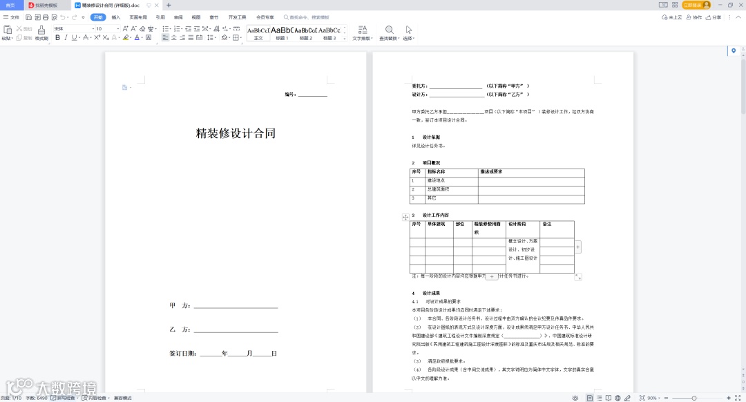Viewport: 746px width, 402px height.
Task: Click the font color A swatch
Action: point(137,37)
